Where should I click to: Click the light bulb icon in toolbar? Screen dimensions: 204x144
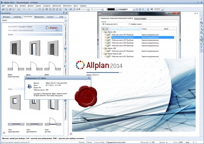[x=140, y=9]
